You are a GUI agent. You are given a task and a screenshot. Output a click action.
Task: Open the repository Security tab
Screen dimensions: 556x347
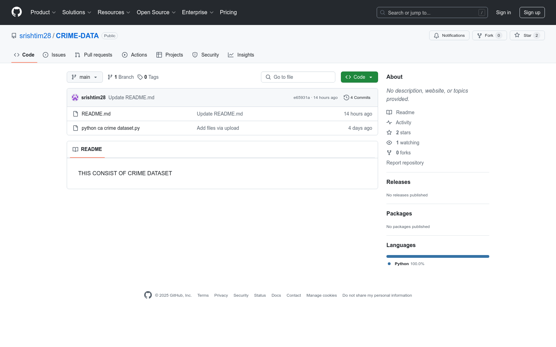pos(206,55)
